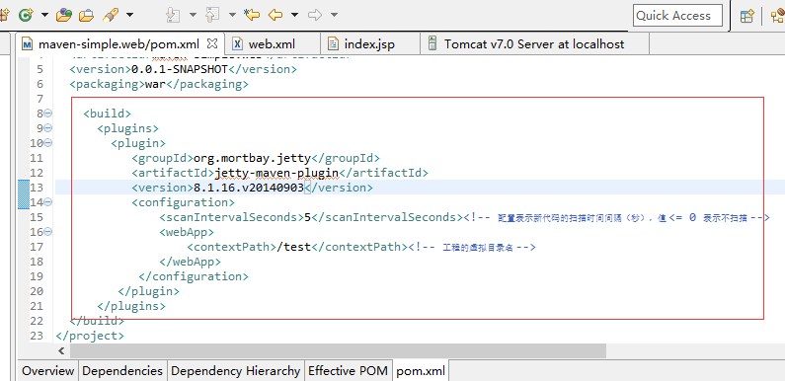The image size is (785, 381).
Task: Collapse the webApp element on line 16
Action: pos(48,232)
